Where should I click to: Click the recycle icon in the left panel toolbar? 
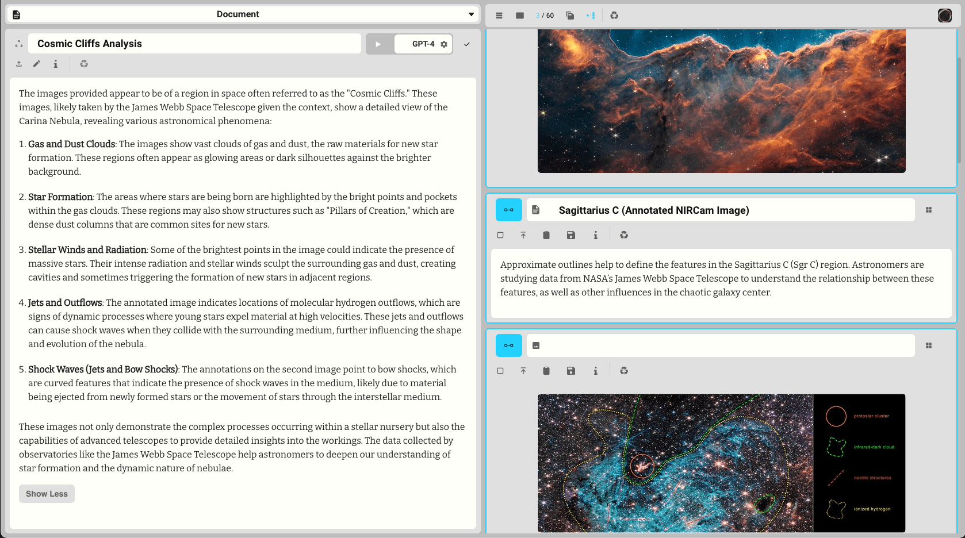84,64
